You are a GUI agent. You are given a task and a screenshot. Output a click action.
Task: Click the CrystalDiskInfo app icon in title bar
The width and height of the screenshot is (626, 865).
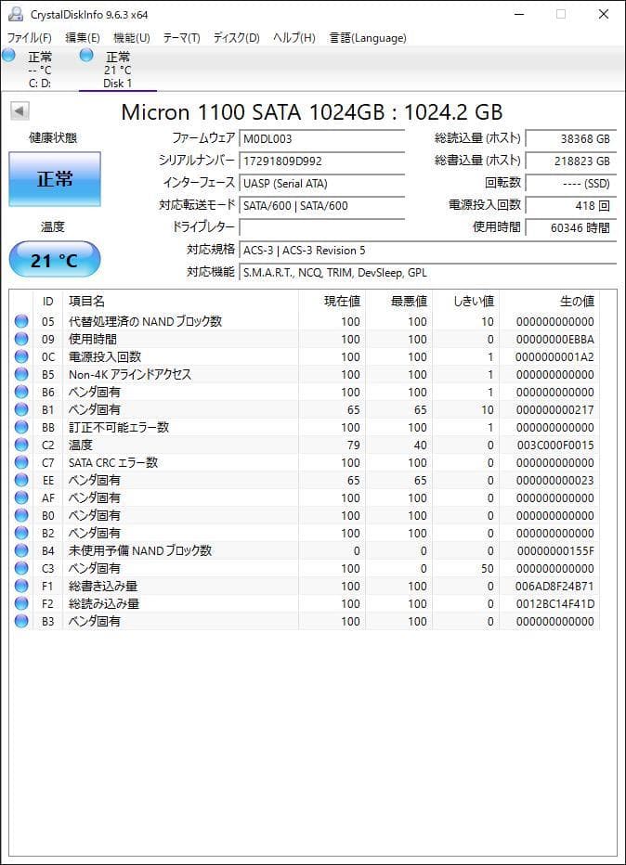[16, 14]
